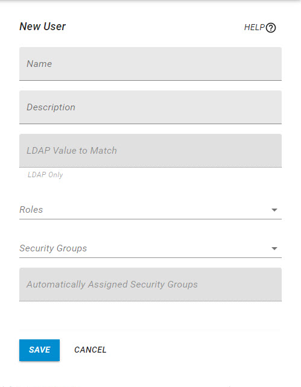Select the LDAP Value to Match field
Image resolution: width=301 pixels, height=387 pixels.
pos(150,151)
